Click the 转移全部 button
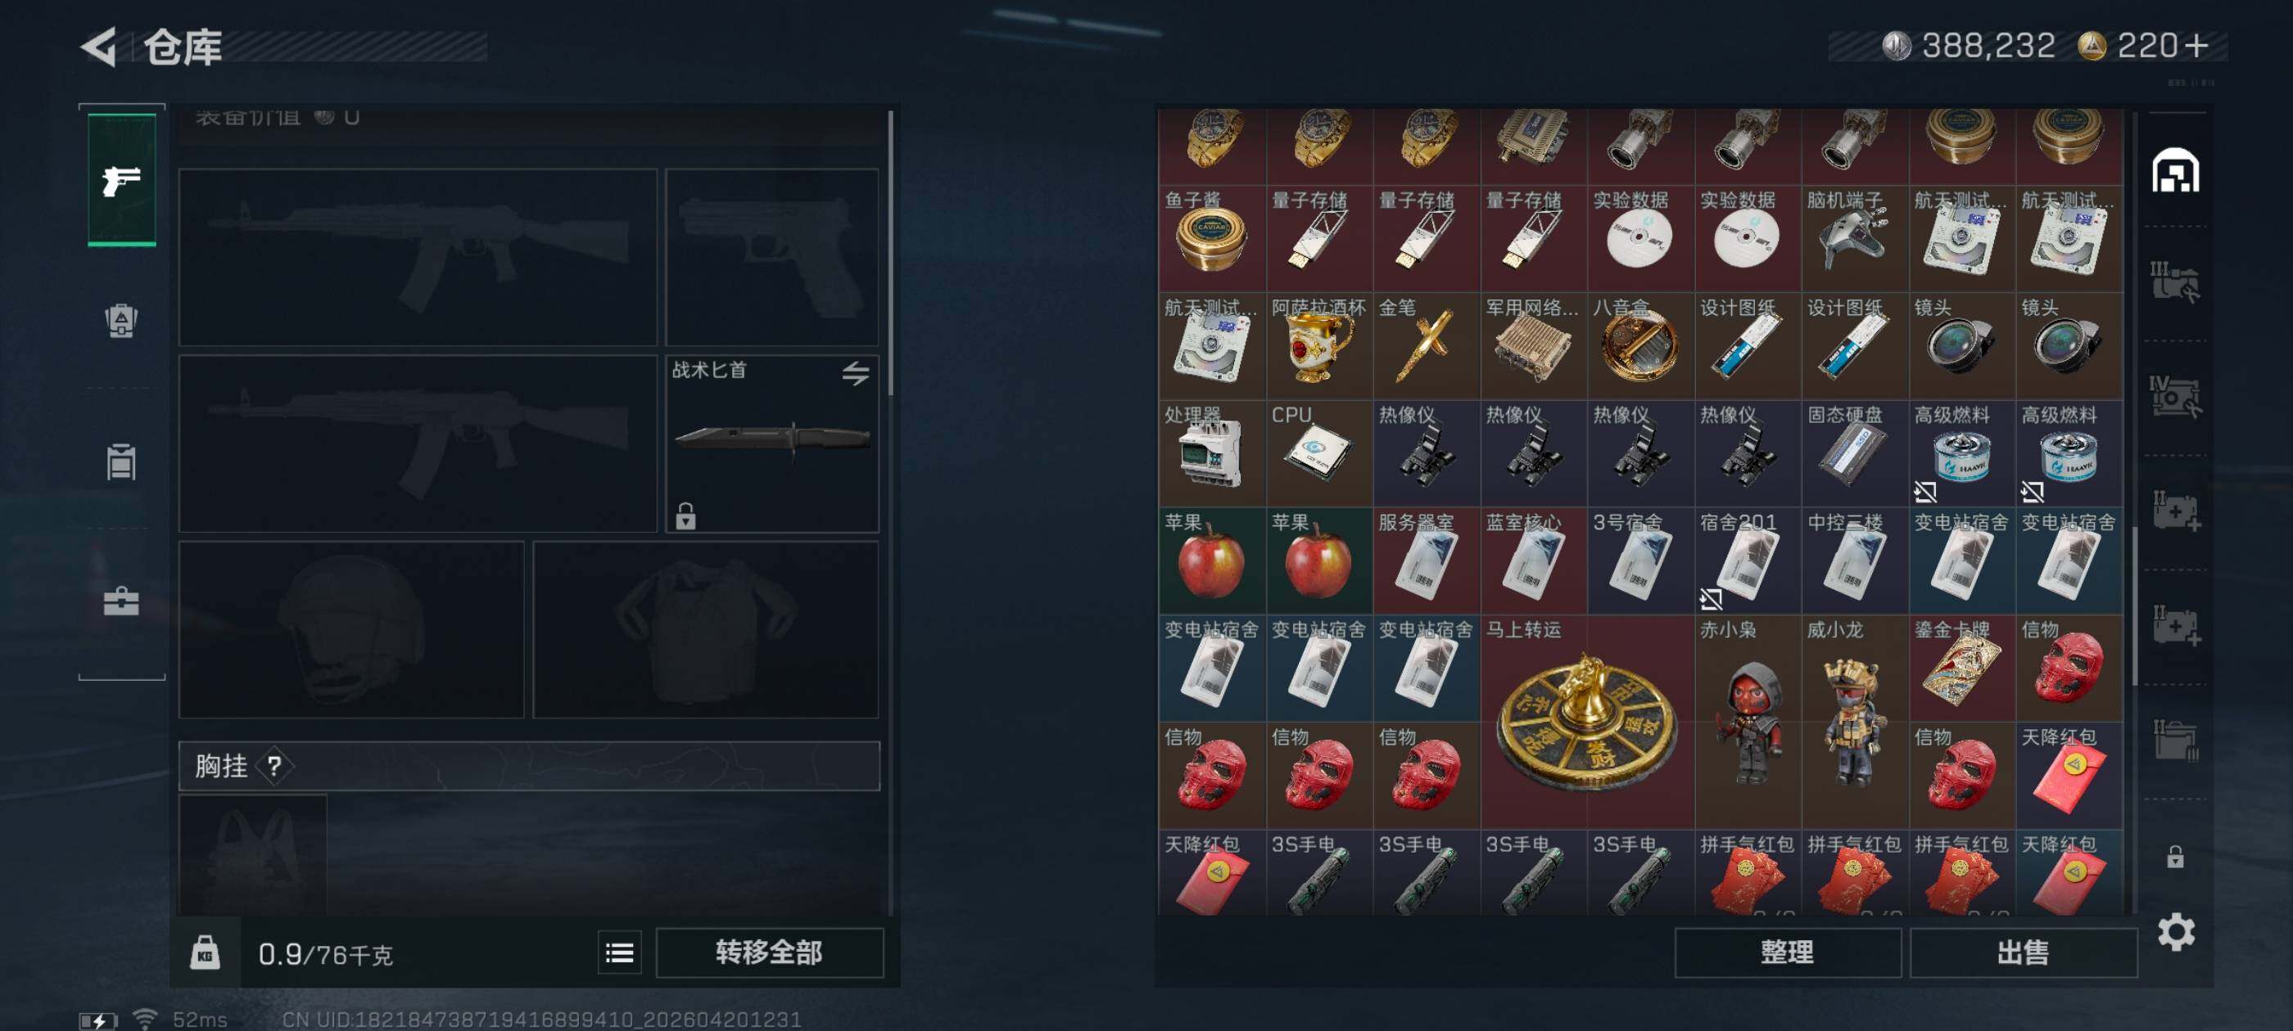 [x=770, y=952]
